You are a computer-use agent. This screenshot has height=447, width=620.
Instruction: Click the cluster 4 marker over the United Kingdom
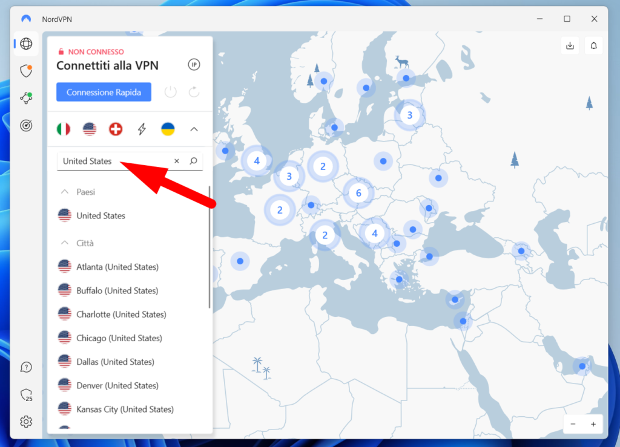tap(257, 161)
